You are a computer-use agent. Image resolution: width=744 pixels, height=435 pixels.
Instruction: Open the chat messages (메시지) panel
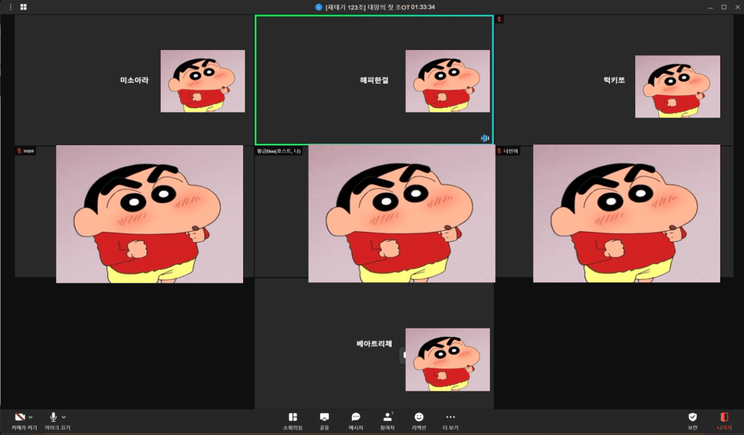(356, 422)
